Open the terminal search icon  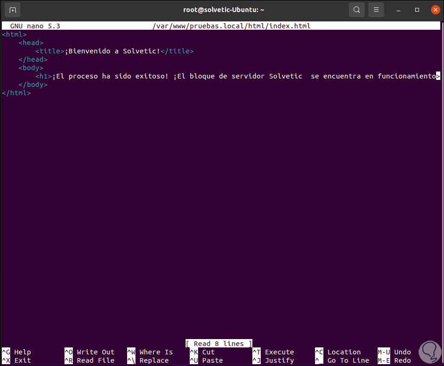pos(356,10)
